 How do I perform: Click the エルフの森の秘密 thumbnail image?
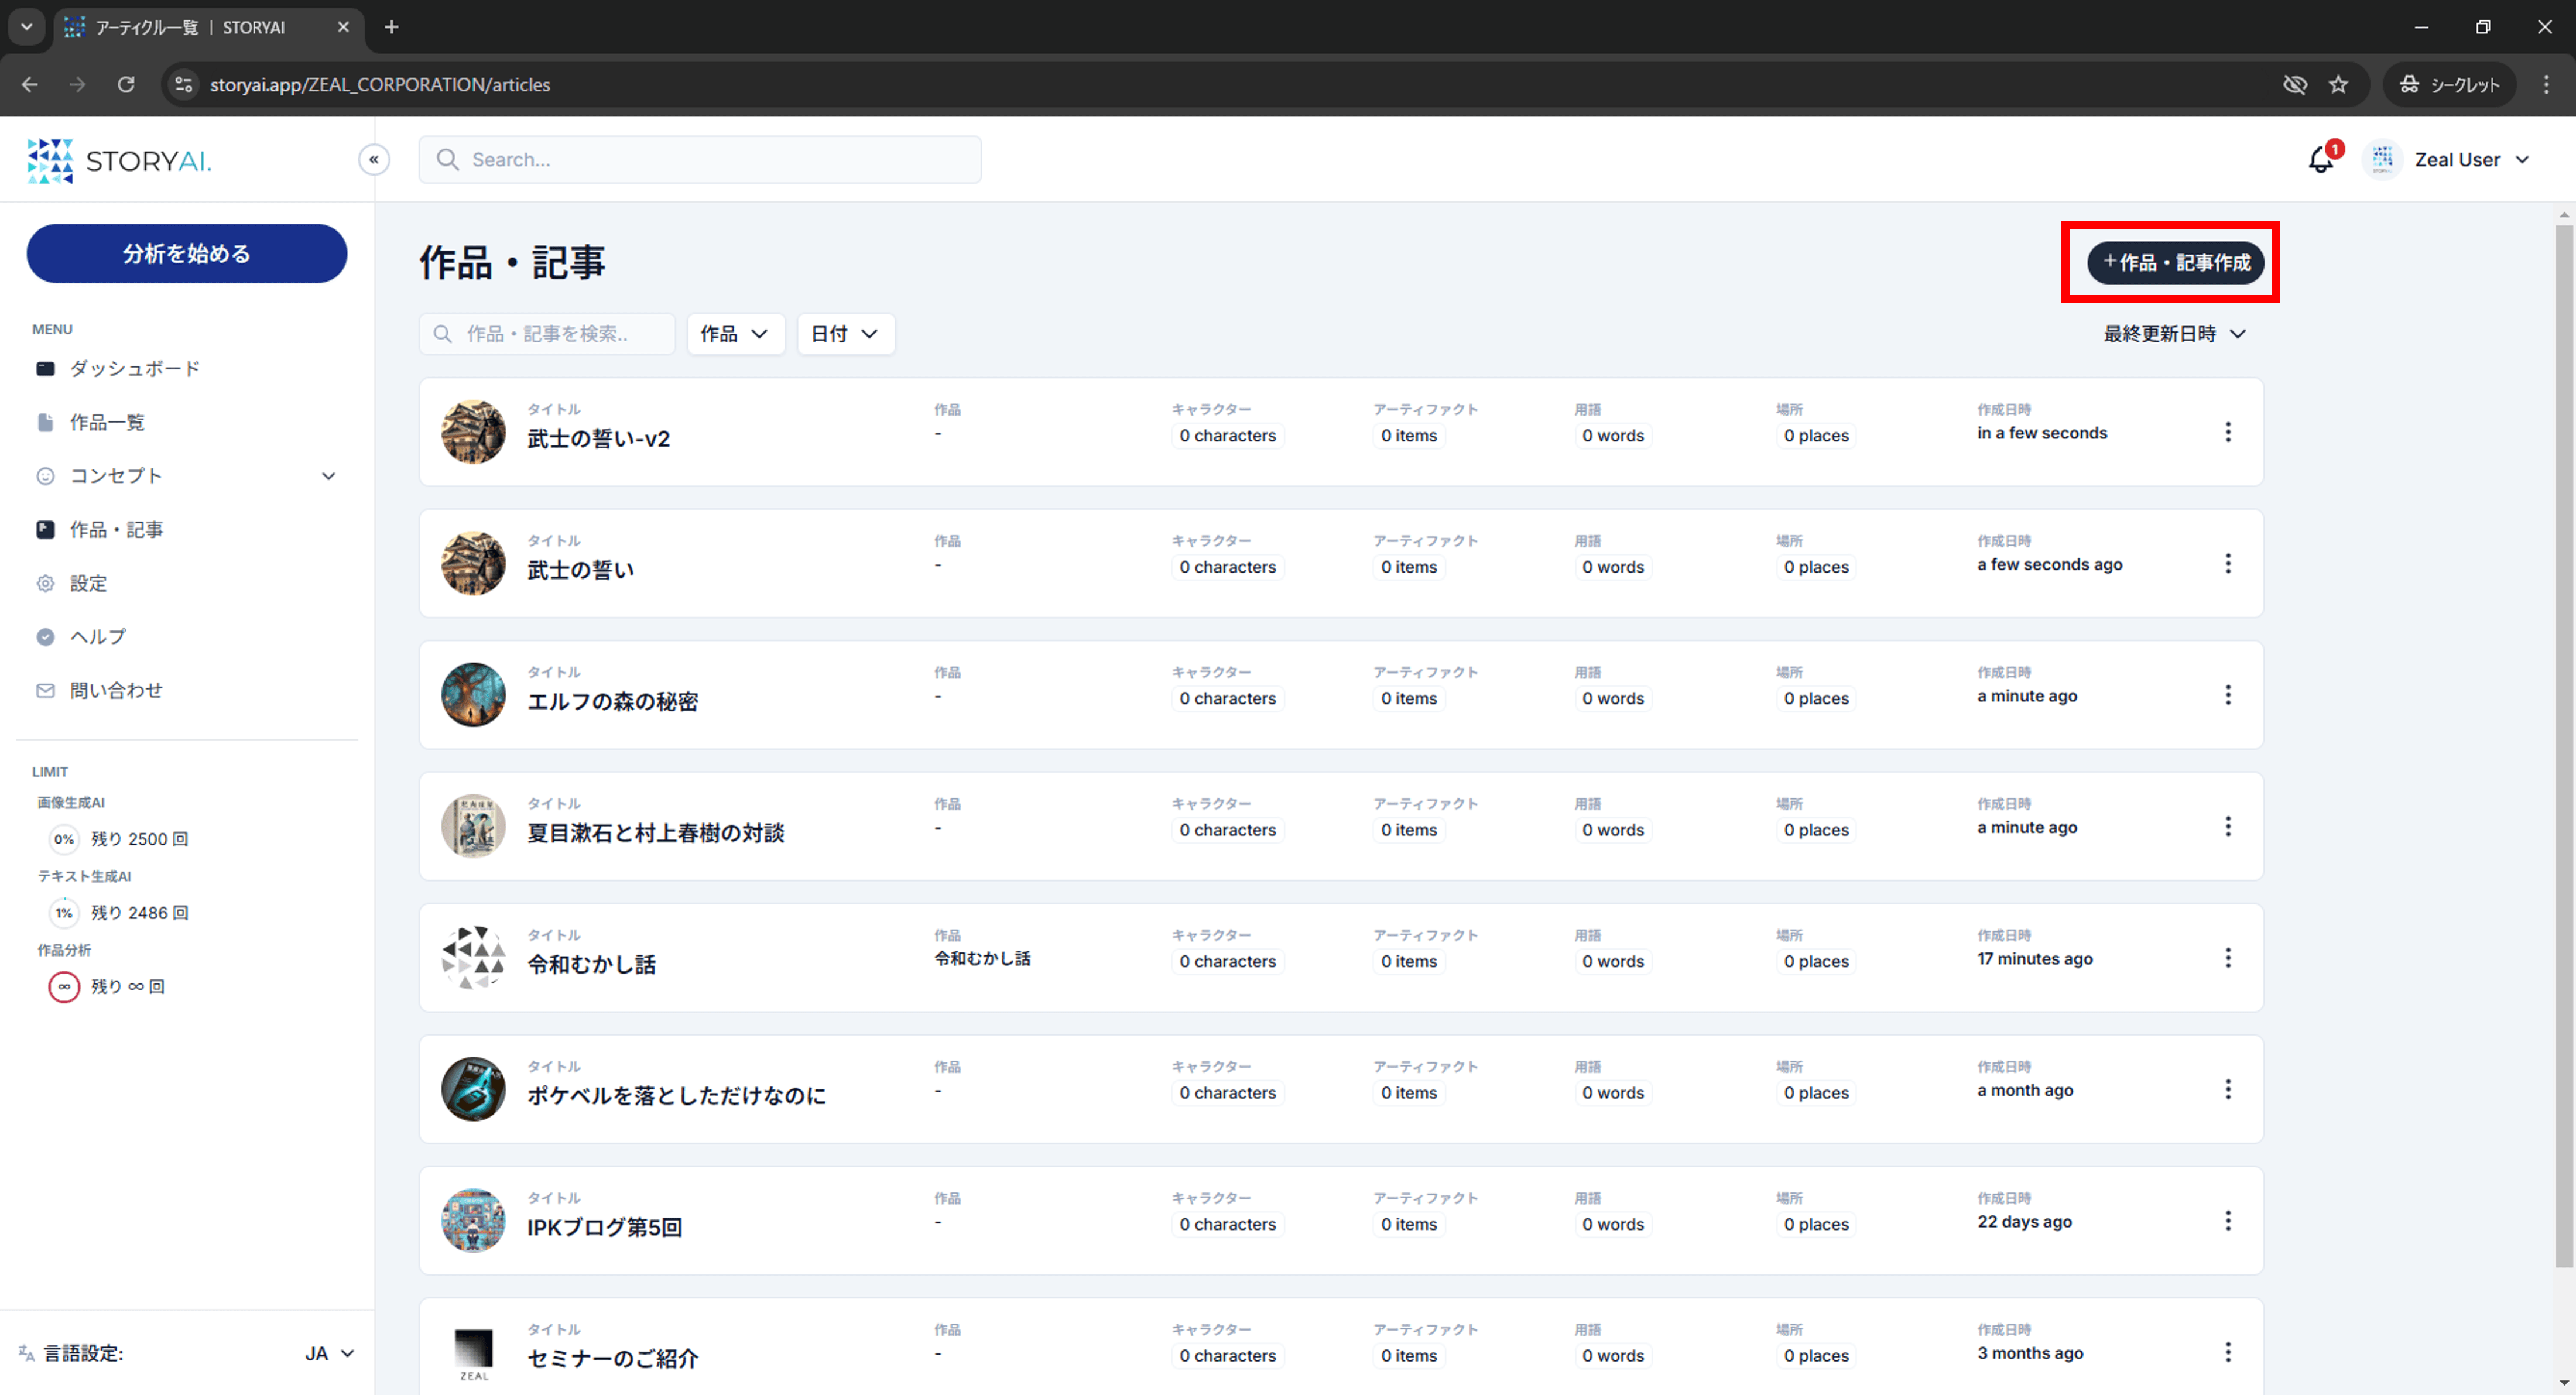coord(473,695)
